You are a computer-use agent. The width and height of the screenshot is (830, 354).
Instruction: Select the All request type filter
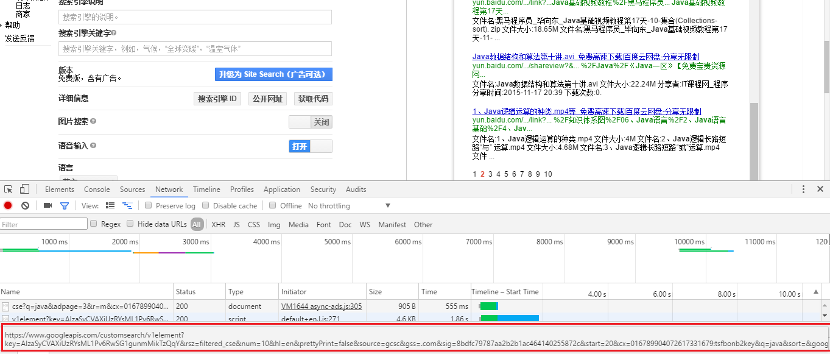coord(197,224)
